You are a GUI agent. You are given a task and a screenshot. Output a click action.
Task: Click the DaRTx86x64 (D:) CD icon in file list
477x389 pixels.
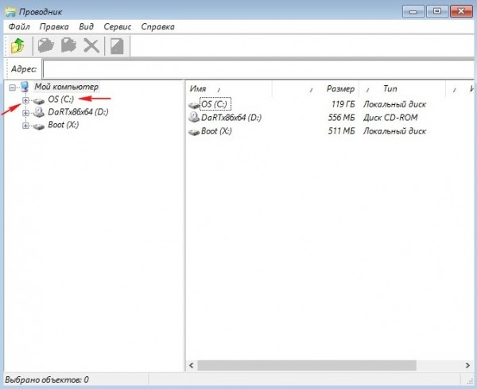194,117
